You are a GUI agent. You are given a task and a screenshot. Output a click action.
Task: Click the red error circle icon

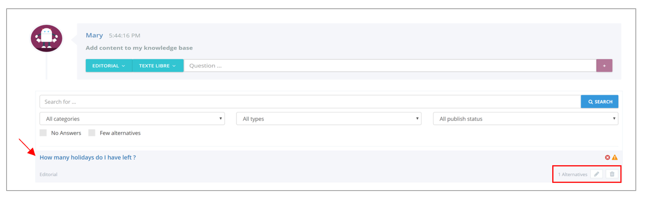pos(607,157)
